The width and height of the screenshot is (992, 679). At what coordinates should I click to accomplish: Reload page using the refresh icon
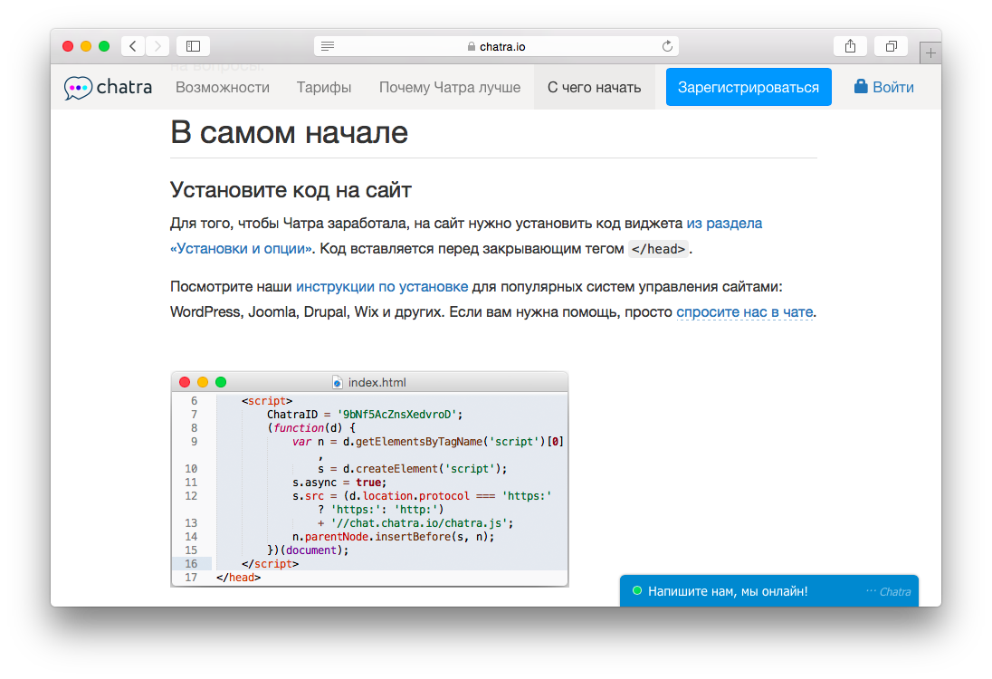668,46
